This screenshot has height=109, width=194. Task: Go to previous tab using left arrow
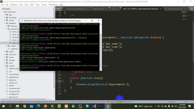57,8
